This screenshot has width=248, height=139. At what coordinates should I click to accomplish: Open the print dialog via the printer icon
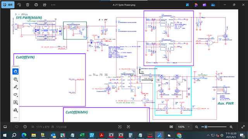(36, 5)
